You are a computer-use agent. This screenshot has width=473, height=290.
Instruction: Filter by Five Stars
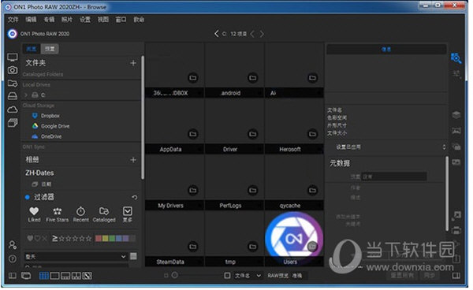coord(58,214)
